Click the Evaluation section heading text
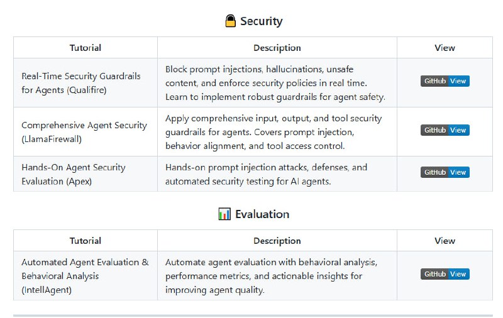The image size is (503, 318). tap(262, 214)
